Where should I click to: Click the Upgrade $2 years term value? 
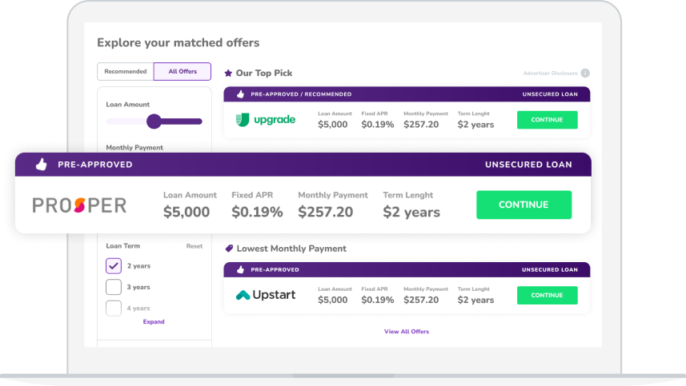[x=475, y=125]
